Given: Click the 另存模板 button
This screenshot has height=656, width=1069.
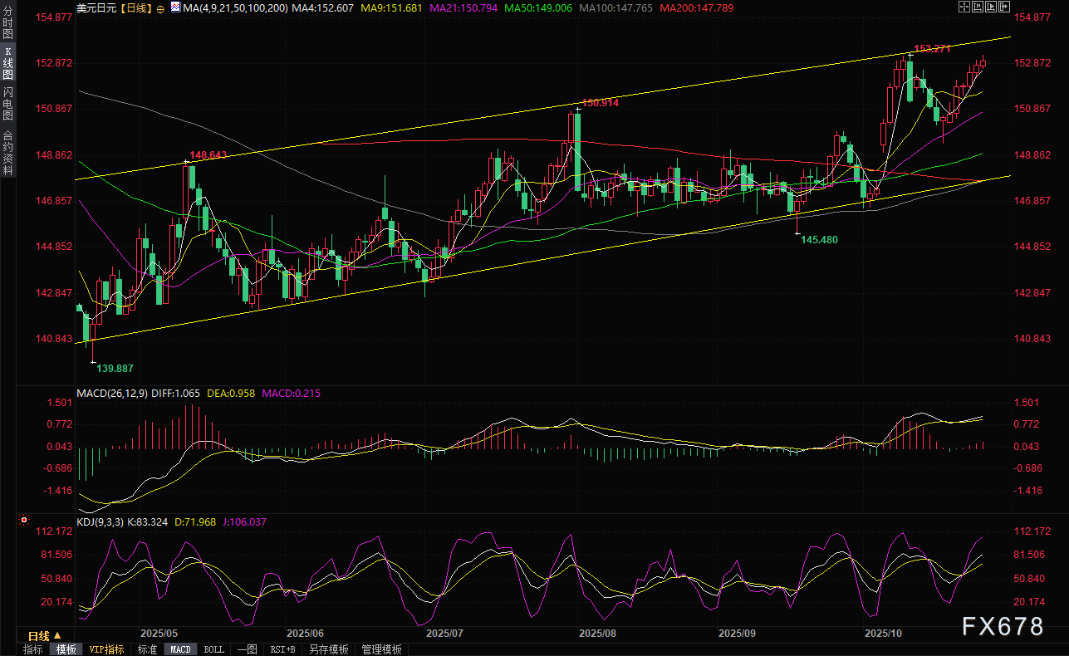Looking at the screenshot, I should pos(329,649).
